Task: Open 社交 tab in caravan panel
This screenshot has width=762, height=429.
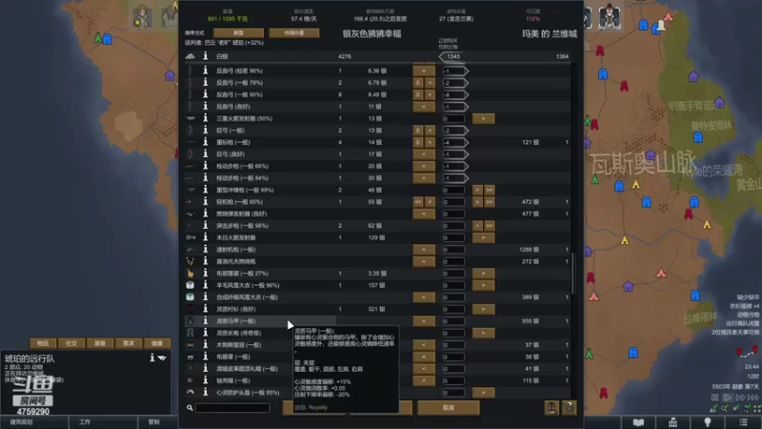Action: click(x=71, y=343)
